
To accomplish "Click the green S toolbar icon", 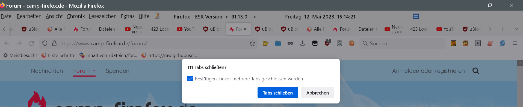I will click(x=339, y=43).
